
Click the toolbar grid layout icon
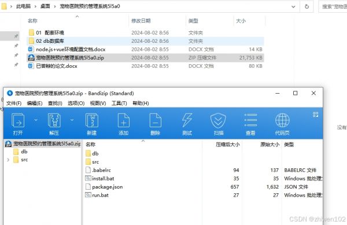click(316, 115)
